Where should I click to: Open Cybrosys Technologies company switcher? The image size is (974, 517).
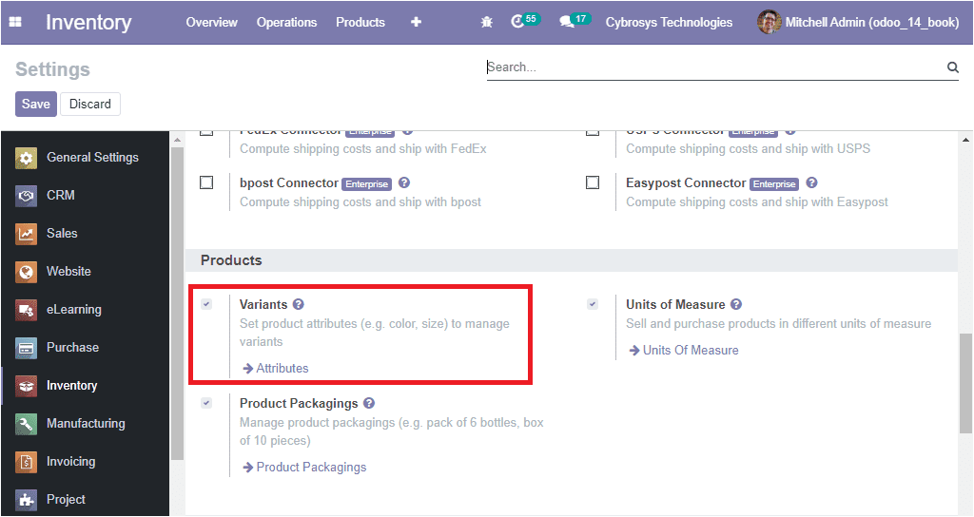[x=669, y=23]
